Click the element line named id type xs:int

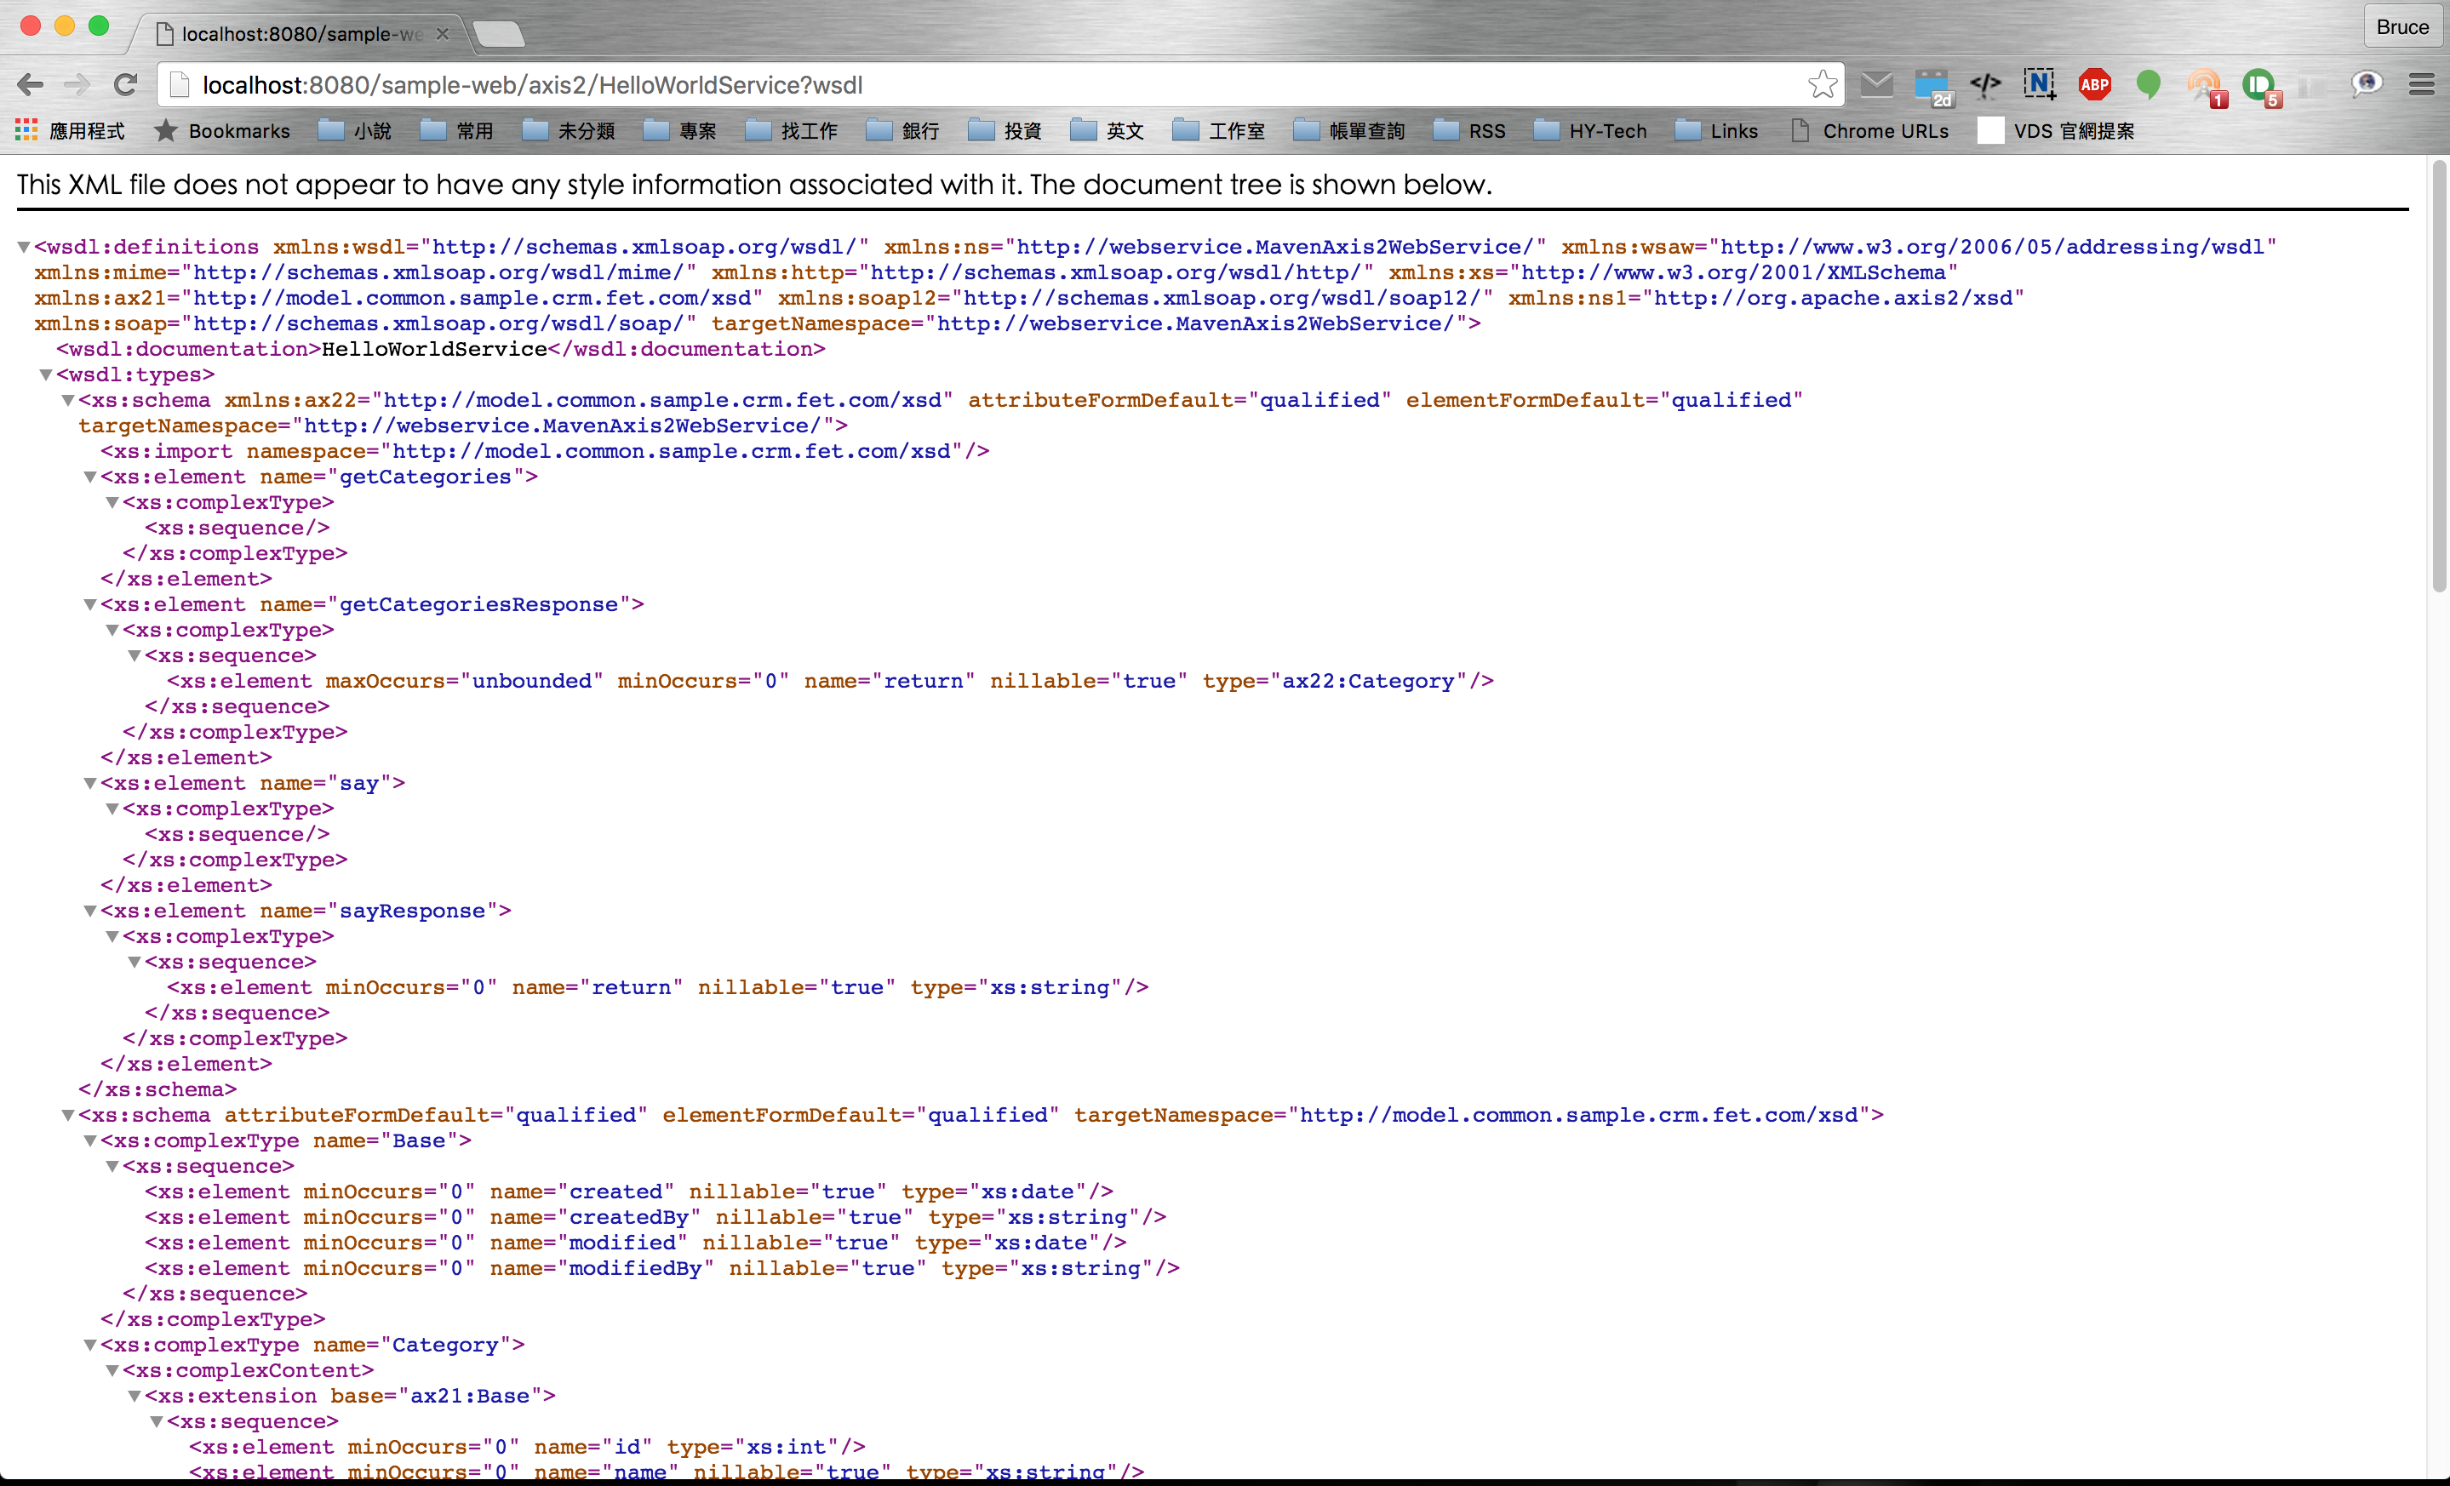point(527,1446)
